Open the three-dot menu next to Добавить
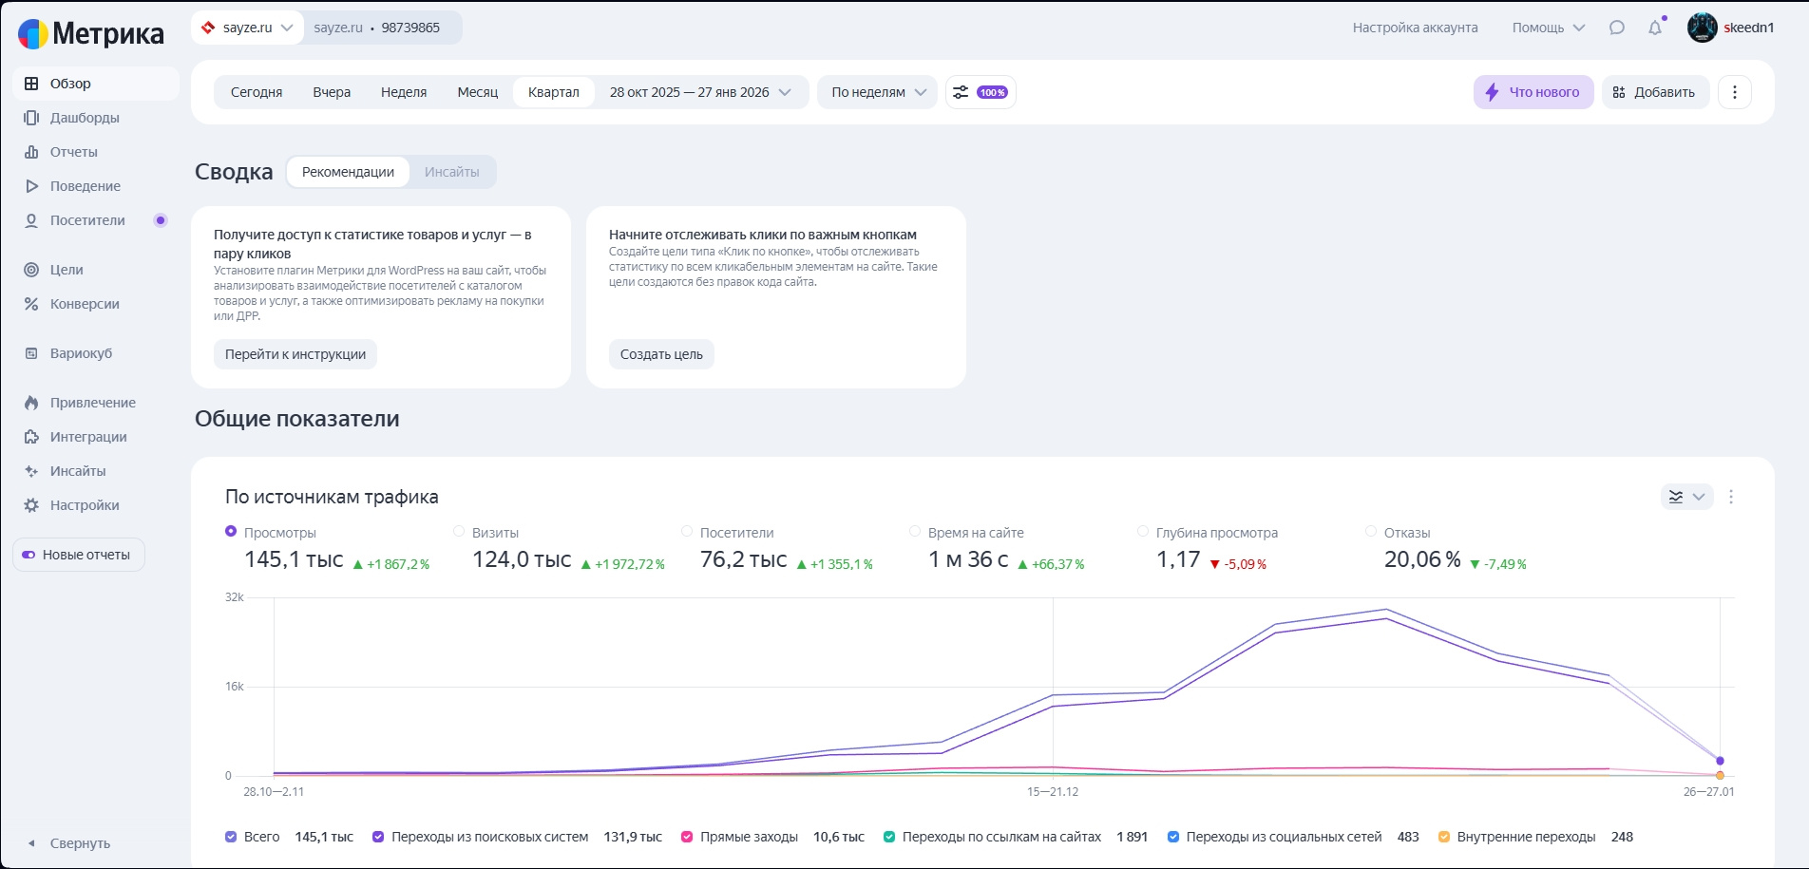 (1734, 92)
